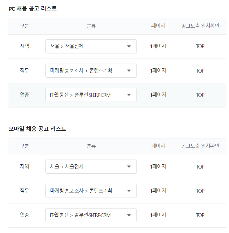Click 1페이지 in the PC 지역 row
This screenshot has height=233, width=229.
pos(158,46)
